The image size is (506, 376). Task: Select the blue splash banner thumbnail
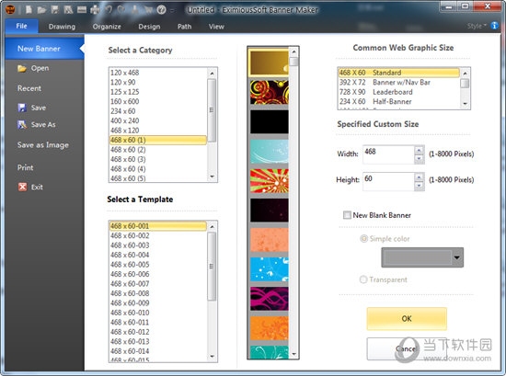tap(270, 269)
